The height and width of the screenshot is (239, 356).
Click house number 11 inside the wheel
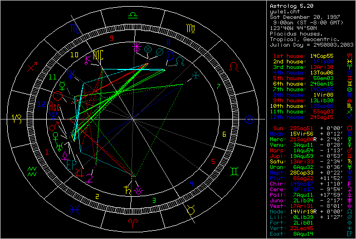52,77
